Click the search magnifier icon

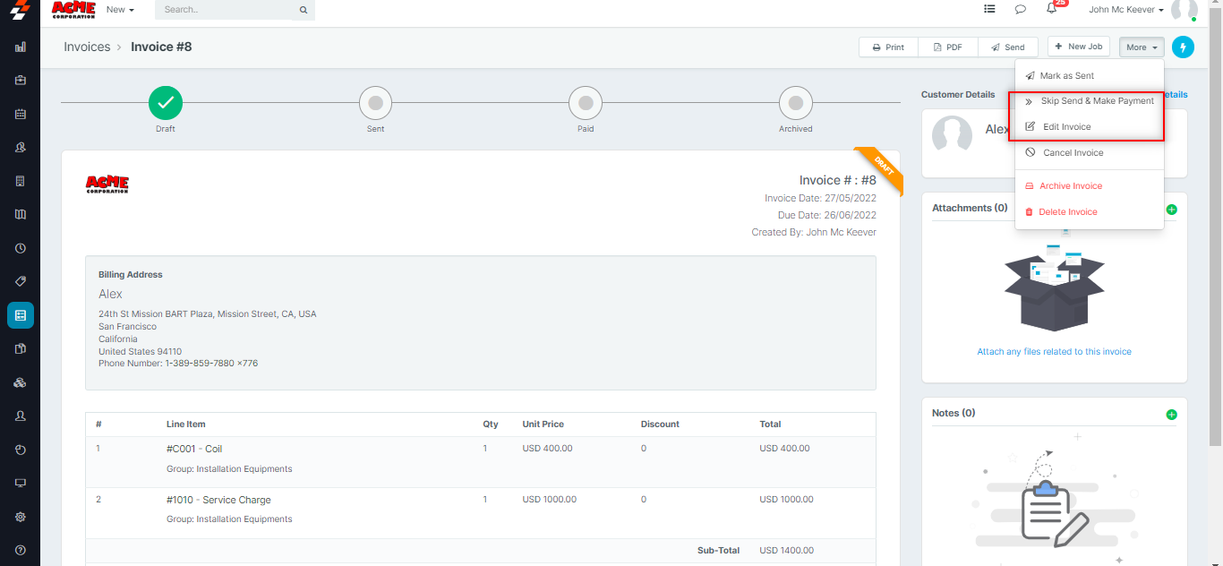304,10
